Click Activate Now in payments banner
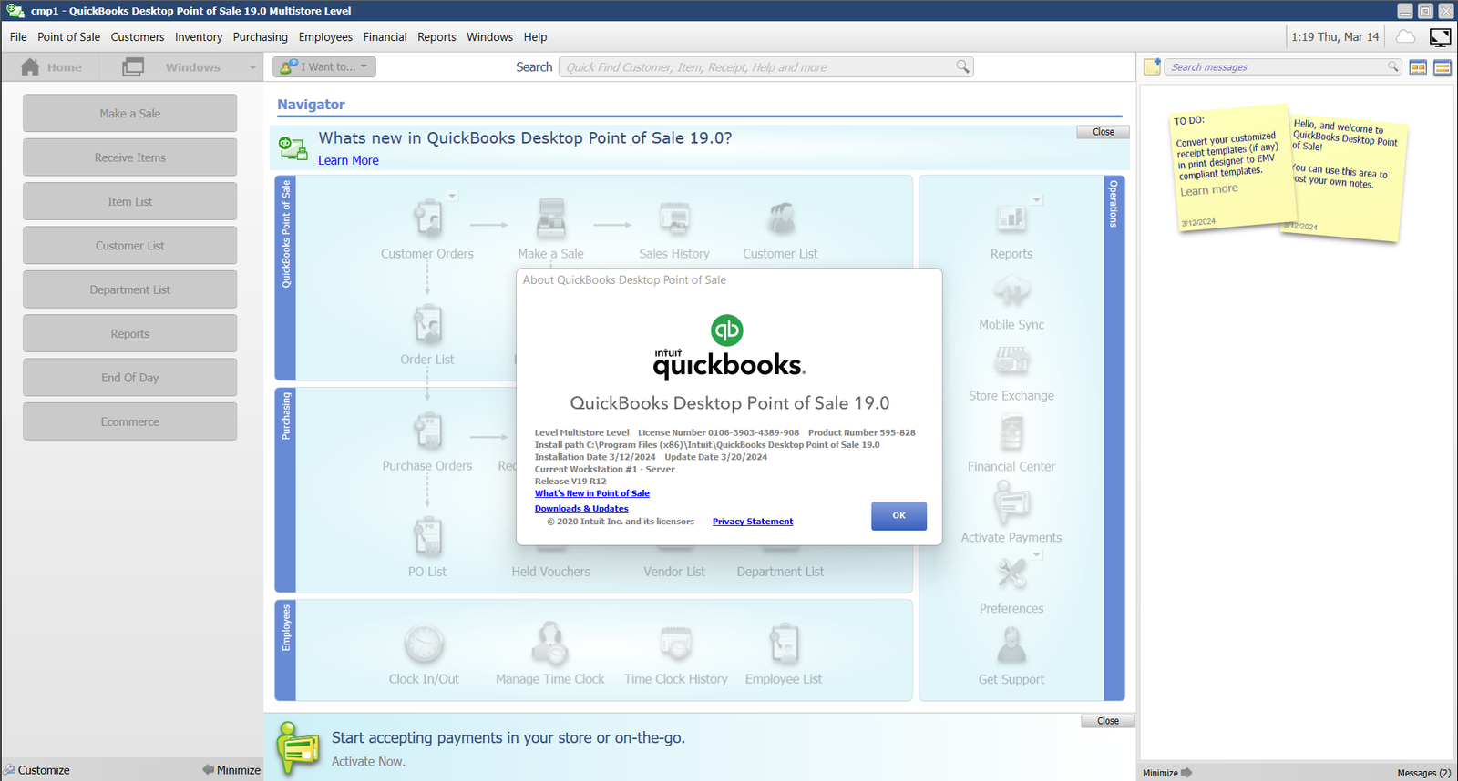 368,761
